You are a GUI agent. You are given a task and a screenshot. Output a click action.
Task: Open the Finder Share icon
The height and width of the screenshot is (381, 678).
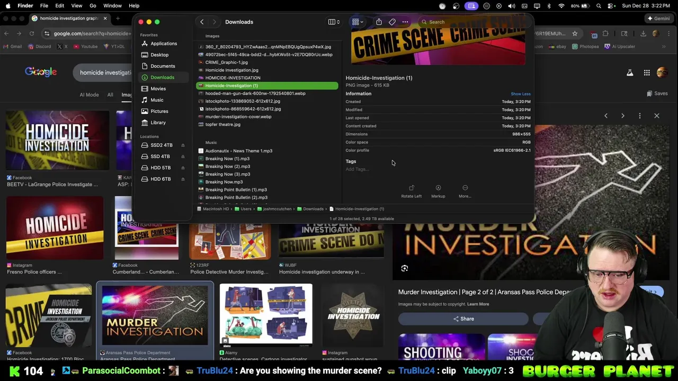click(x=379, y=22)
